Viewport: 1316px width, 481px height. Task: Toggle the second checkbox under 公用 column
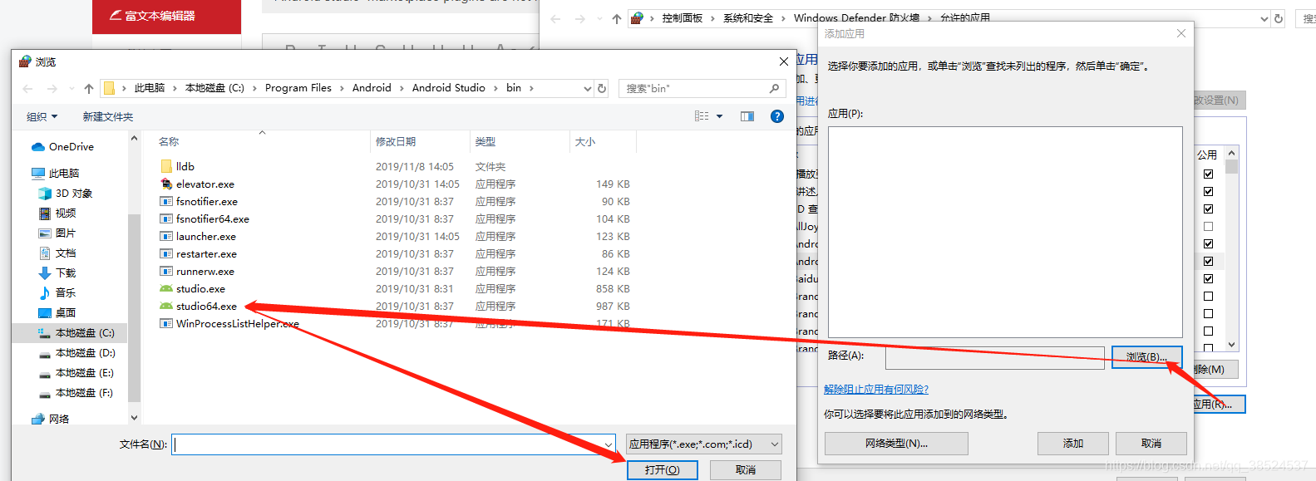[x=1208, y=191]
